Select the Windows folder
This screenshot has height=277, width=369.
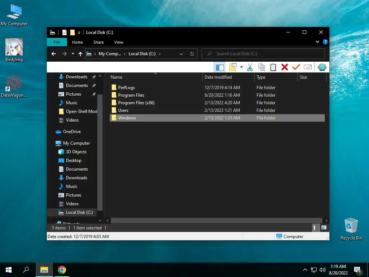pyautogui.click(x=217, y=118)
